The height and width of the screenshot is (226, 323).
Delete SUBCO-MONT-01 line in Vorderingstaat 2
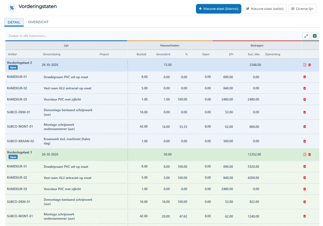click(x=305, y=127)
